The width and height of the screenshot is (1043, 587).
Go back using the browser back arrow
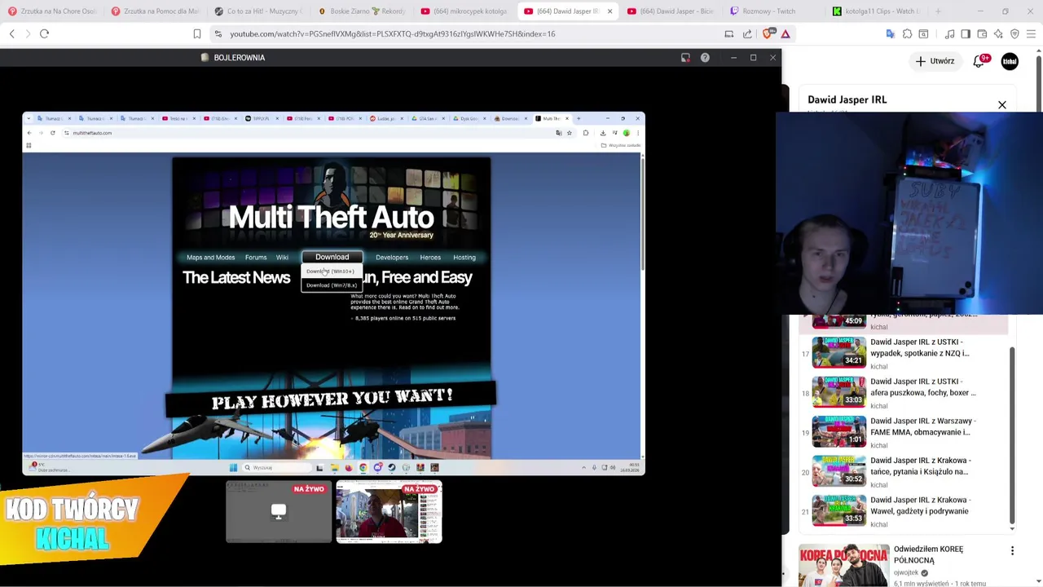click(11, 33)
